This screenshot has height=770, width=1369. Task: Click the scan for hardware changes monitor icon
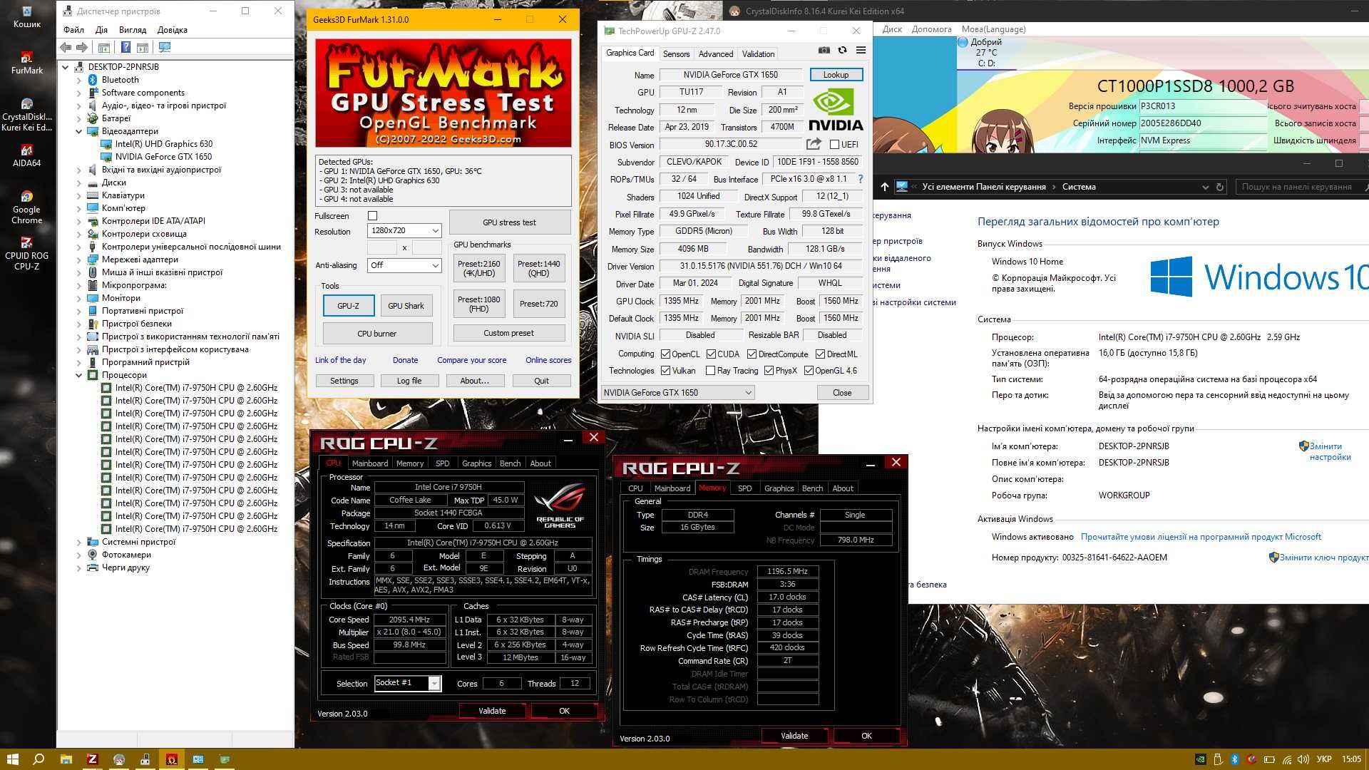165,47
